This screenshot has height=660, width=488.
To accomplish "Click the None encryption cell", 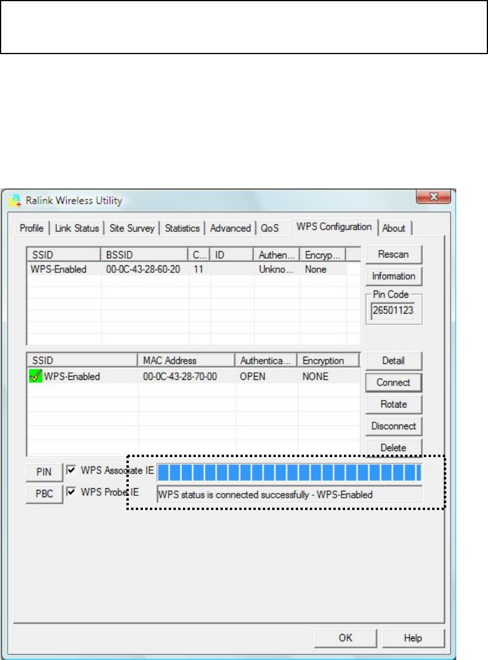I will (x=316, y=269).
